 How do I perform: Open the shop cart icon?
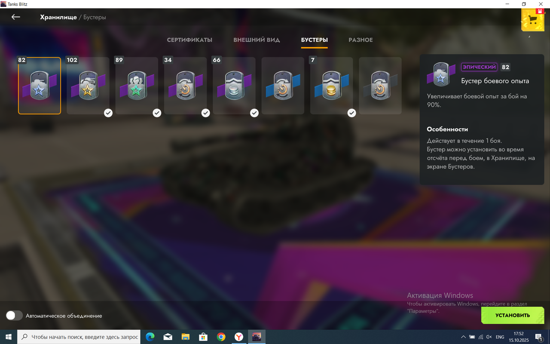pos(533,20)
